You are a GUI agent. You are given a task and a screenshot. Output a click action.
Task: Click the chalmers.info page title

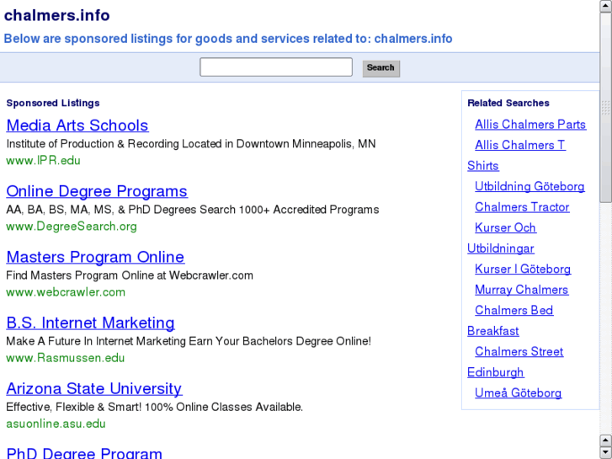(x=57, y=16)
